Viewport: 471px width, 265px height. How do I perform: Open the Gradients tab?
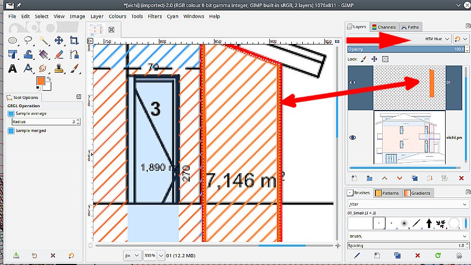click(x=418, y=193)
